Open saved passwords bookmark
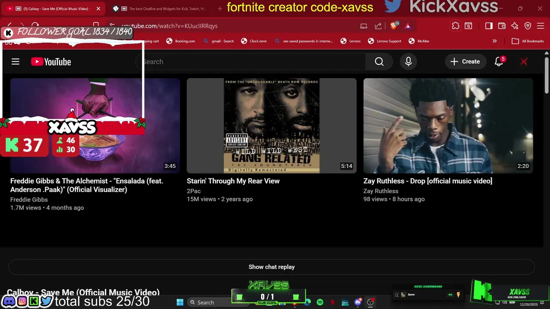Screen dimensions: 550x309 pos(303,41)
